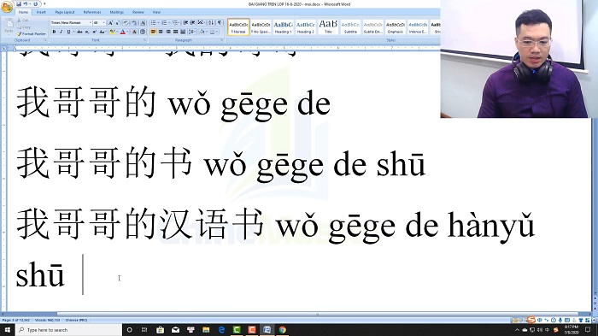Apply red font color

point(122,32)
